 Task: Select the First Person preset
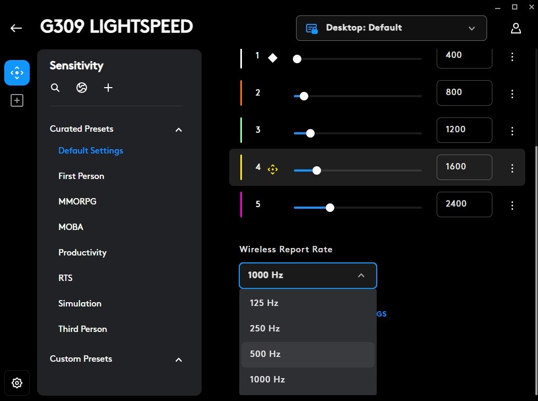coord(81,176)
